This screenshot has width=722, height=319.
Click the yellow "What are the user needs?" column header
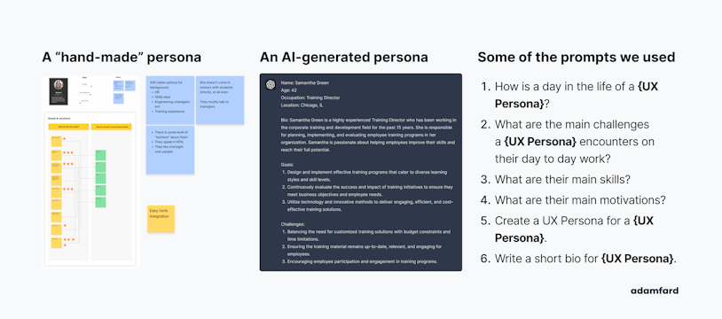click(68, 127)
